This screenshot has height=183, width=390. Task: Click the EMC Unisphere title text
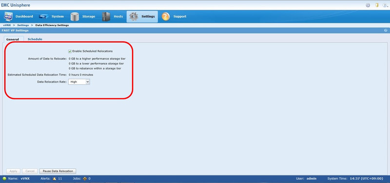[x=16, y=5]
